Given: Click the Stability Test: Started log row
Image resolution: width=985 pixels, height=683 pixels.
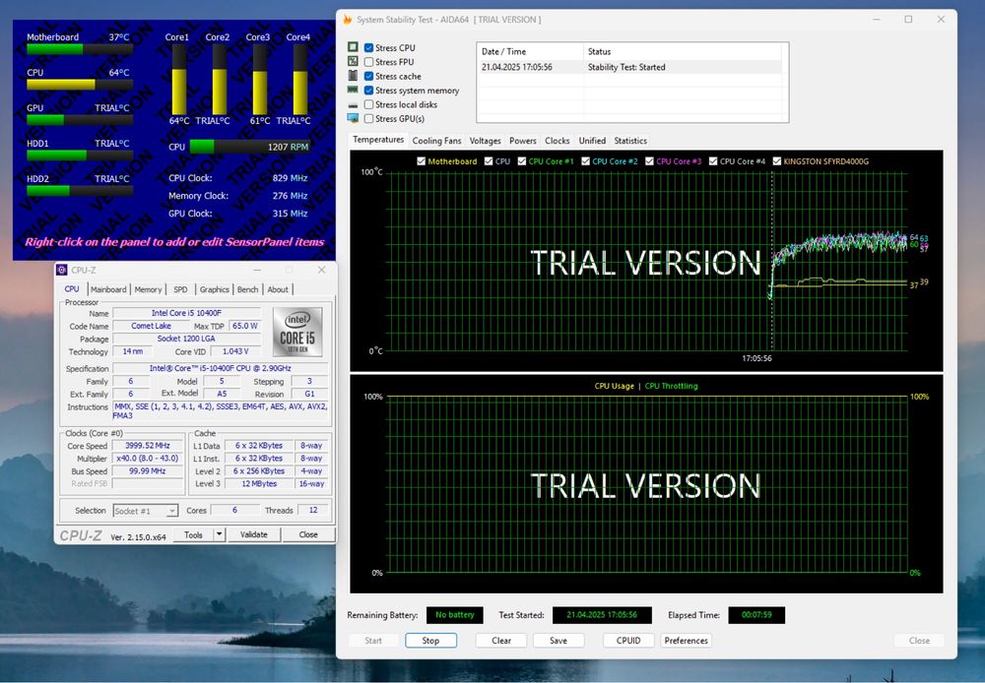Looking at the screenshot, I should click(x=631, y=67).
